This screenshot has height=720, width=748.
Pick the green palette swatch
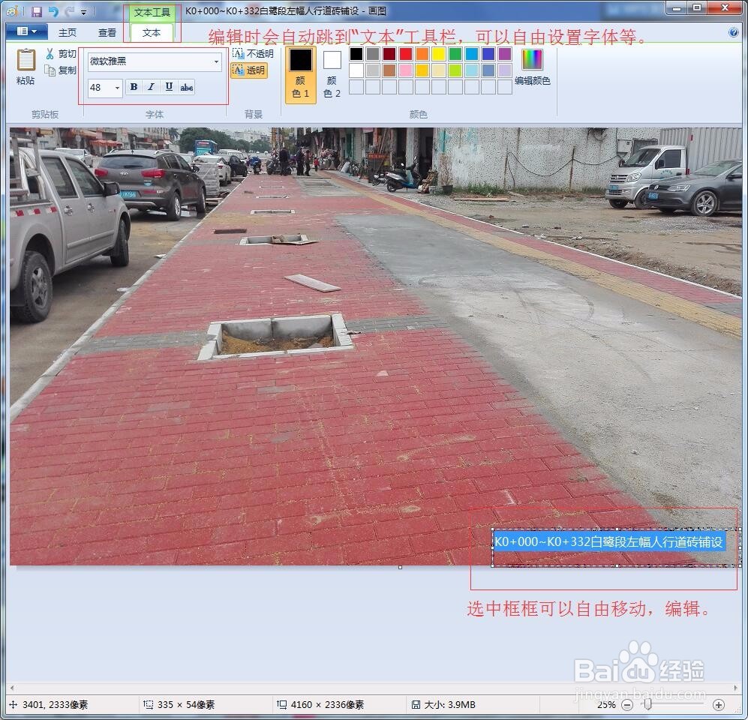pos(455,54)
